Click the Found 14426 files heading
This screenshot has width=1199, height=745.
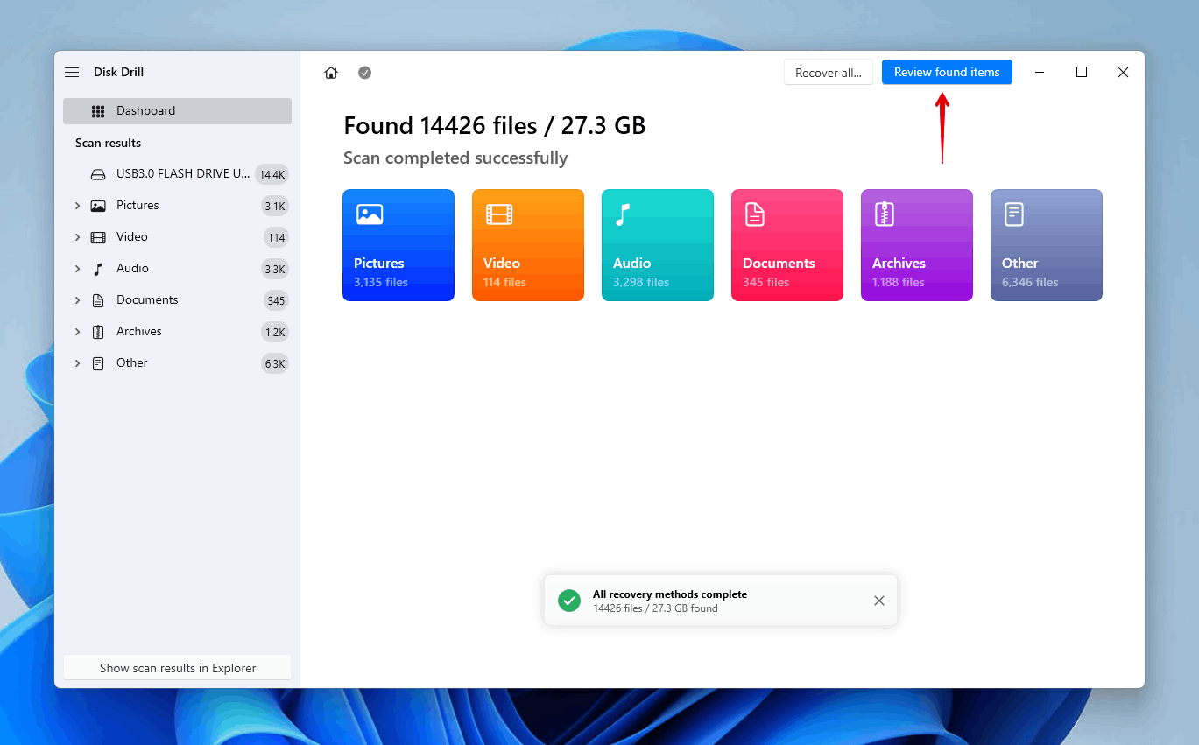coord(495,126)
